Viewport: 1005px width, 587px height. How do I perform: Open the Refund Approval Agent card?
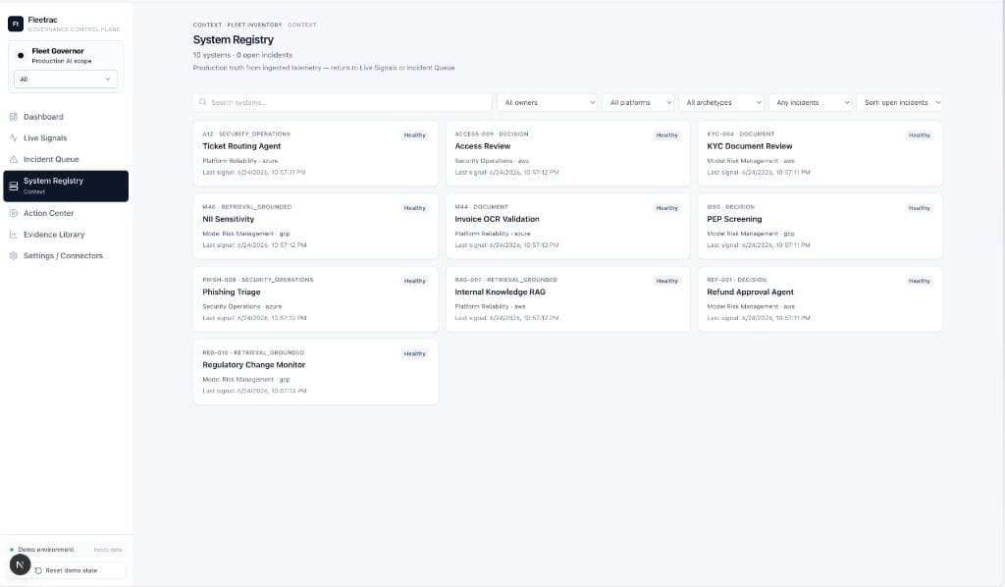point(820,299)
